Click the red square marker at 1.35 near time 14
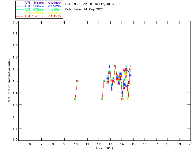The image size is (196, 156). click(123, 99)
